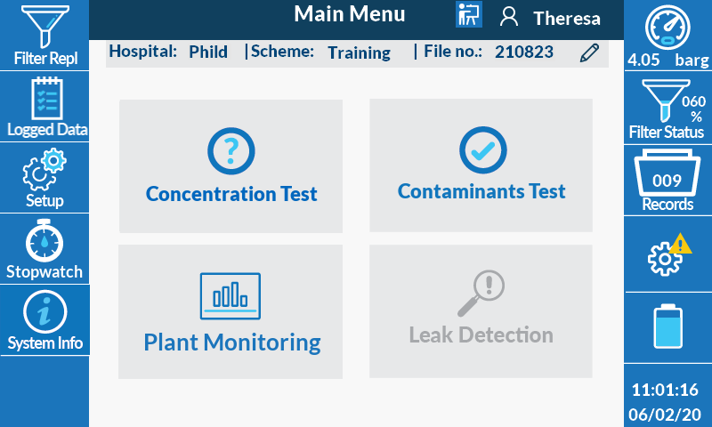The width and height of the screenshot is (712, 427).
Task: Click the time and date display
Action: pyautogui.click(x=665, y=402)
